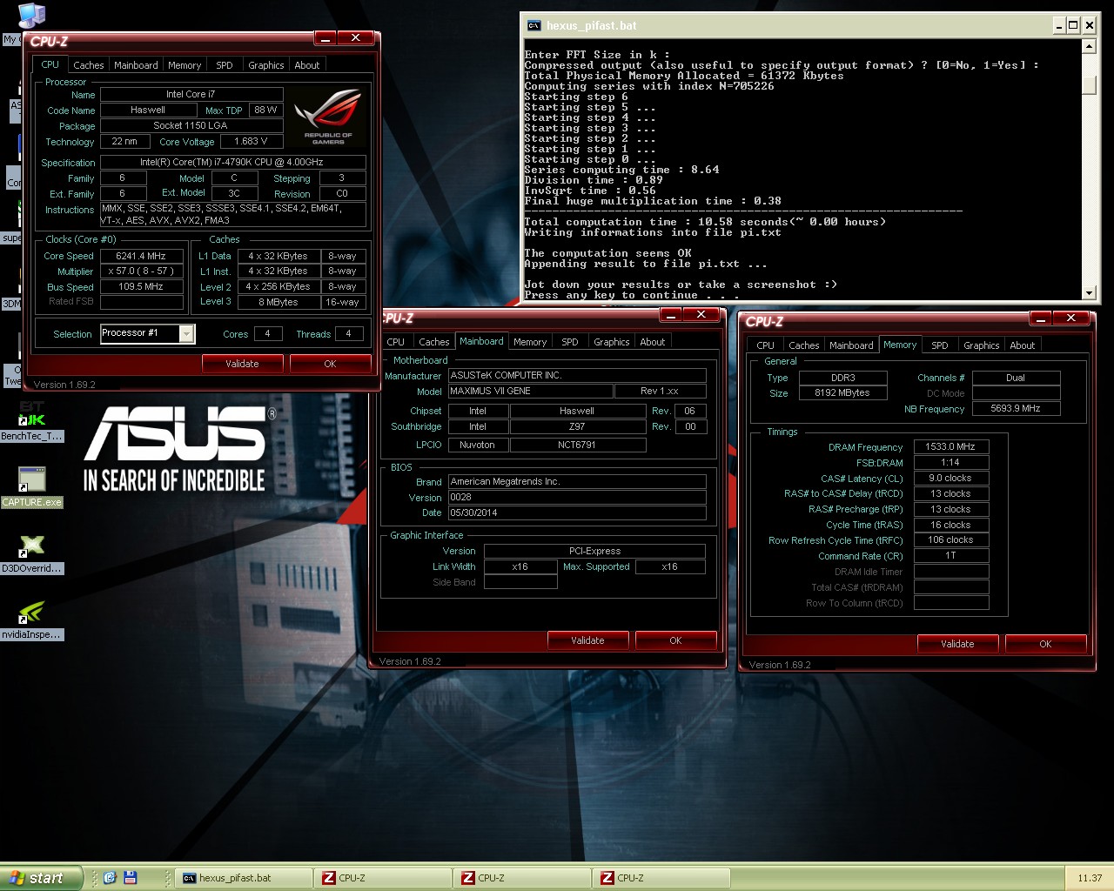1114x891 pixels.
Task: Select About tab in the Memory CPU-Z window
Action: 1023,345
